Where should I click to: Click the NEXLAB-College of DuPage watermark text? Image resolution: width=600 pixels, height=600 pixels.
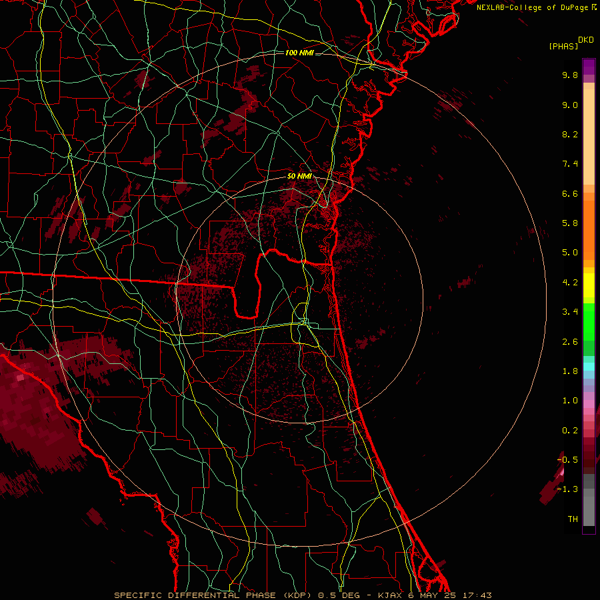coord(537,7)
